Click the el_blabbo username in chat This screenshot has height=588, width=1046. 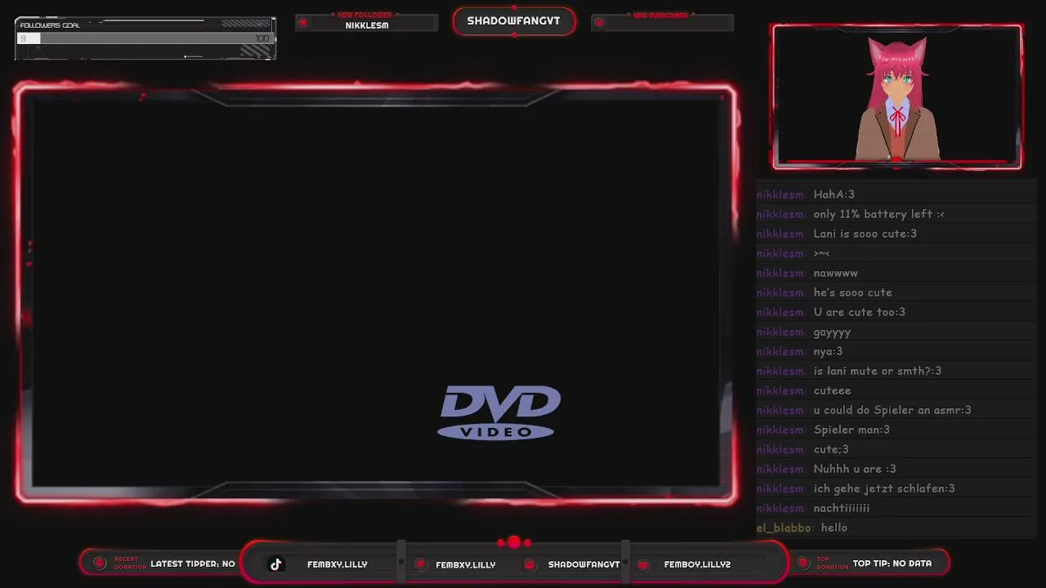(785, 528)
